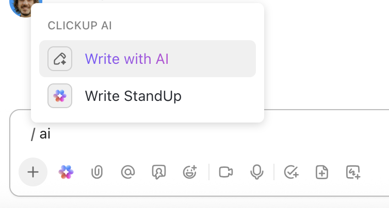Click the "CLICKUP AI" section header
389x208 pixels.
coord(79,26)
